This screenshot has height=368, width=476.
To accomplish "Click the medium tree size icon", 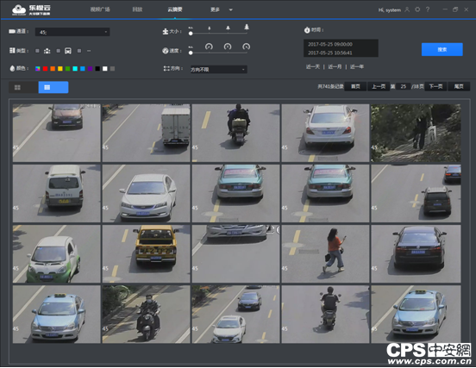I will coord(228,28).
